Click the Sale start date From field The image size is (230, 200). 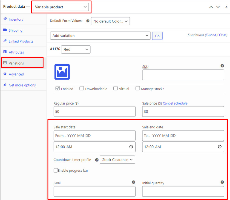point(94,135)
